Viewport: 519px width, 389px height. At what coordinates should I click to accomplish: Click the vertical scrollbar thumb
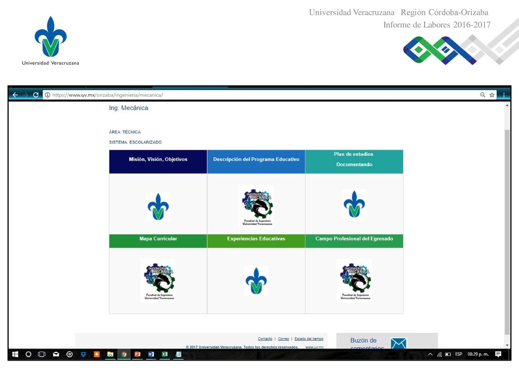click(x=507, y=232)
